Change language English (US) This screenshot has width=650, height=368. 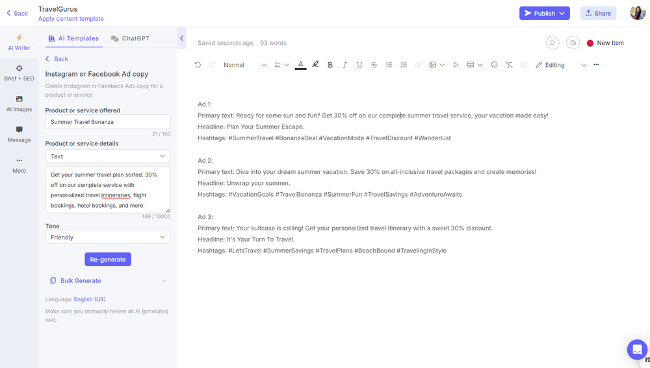pos(90,299)
